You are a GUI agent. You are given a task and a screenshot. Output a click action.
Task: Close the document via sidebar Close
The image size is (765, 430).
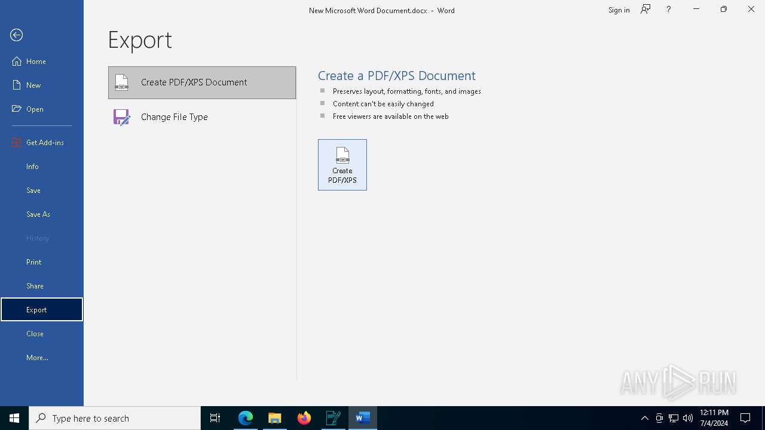[x=42, y=334]
